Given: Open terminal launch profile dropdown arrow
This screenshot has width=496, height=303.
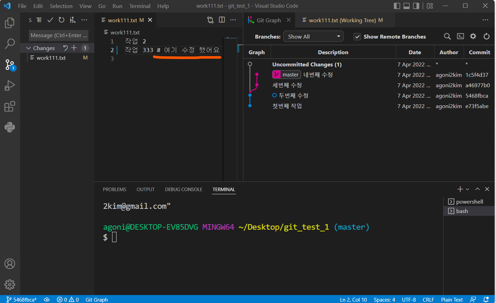Looking at the screenshot, I should [467, 189].
